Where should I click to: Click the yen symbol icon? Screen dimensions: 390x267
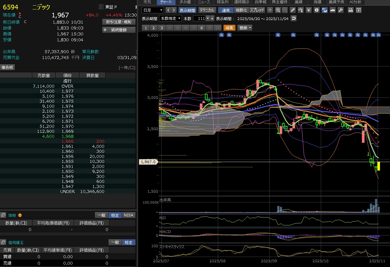308,10
